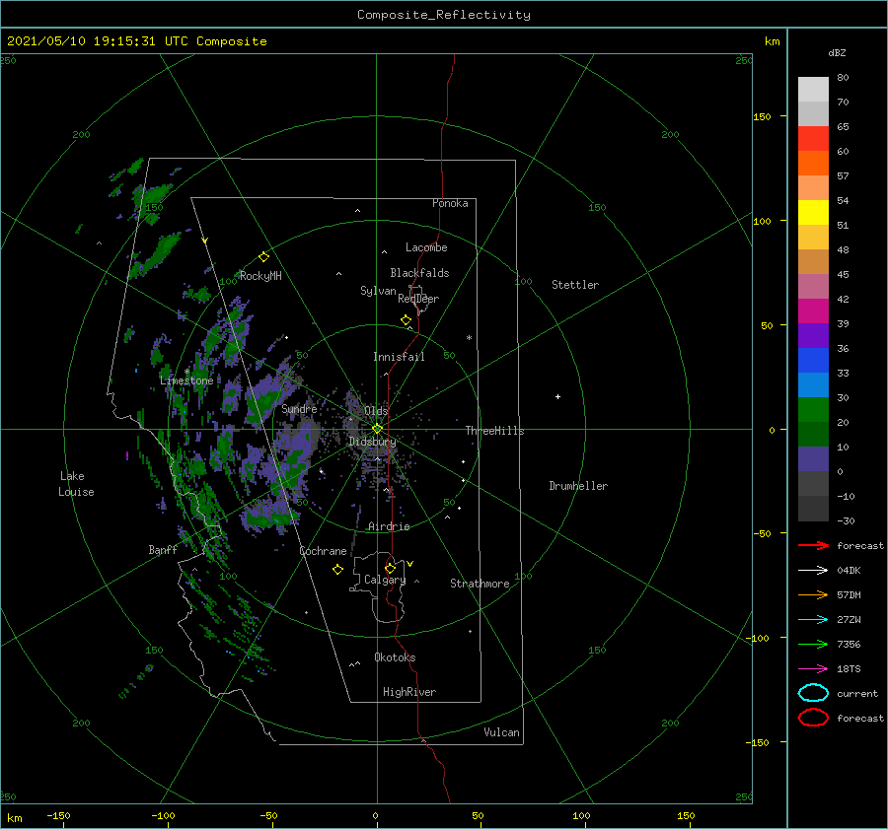Select the 39 dBZ purple swatch
Image resolution: width=888 pixels, height=829 pixels.
[x=813, y=335]
